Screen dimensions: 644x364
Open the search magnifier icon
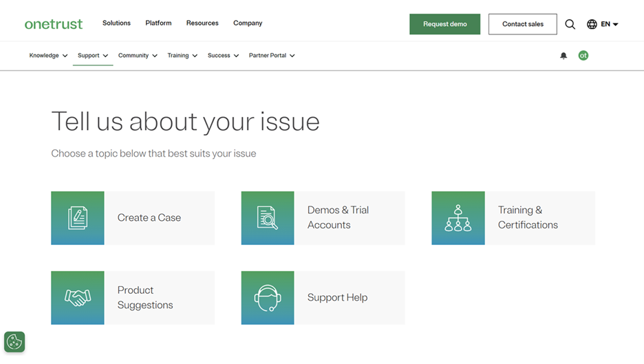pyautogui.click(x=570, y=24)
